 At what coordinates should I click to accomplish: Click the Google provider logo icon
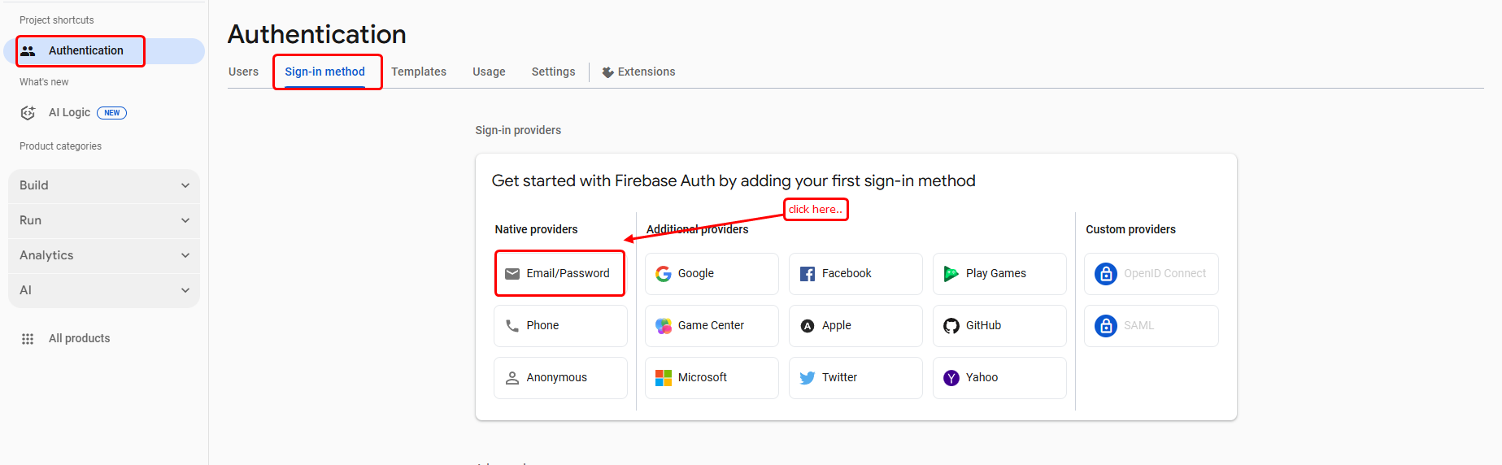(664, 274)
